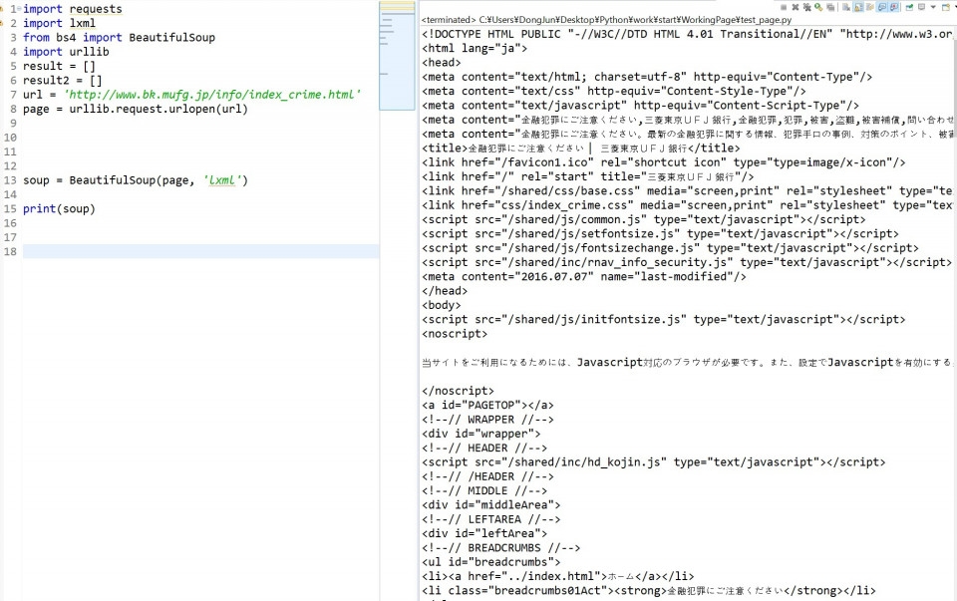Click the common.js script line
This screenshot has height=601, width=957.
pyautogui.click(x=644, y=219)
